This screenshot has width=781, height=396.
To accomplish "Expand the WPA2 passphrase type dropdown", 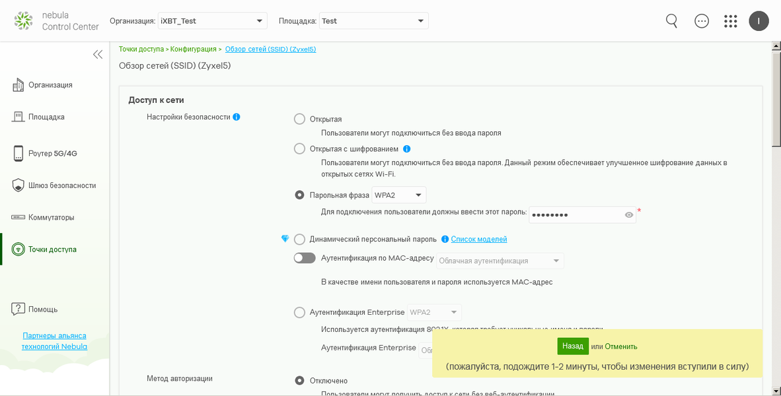I will 399,195.
